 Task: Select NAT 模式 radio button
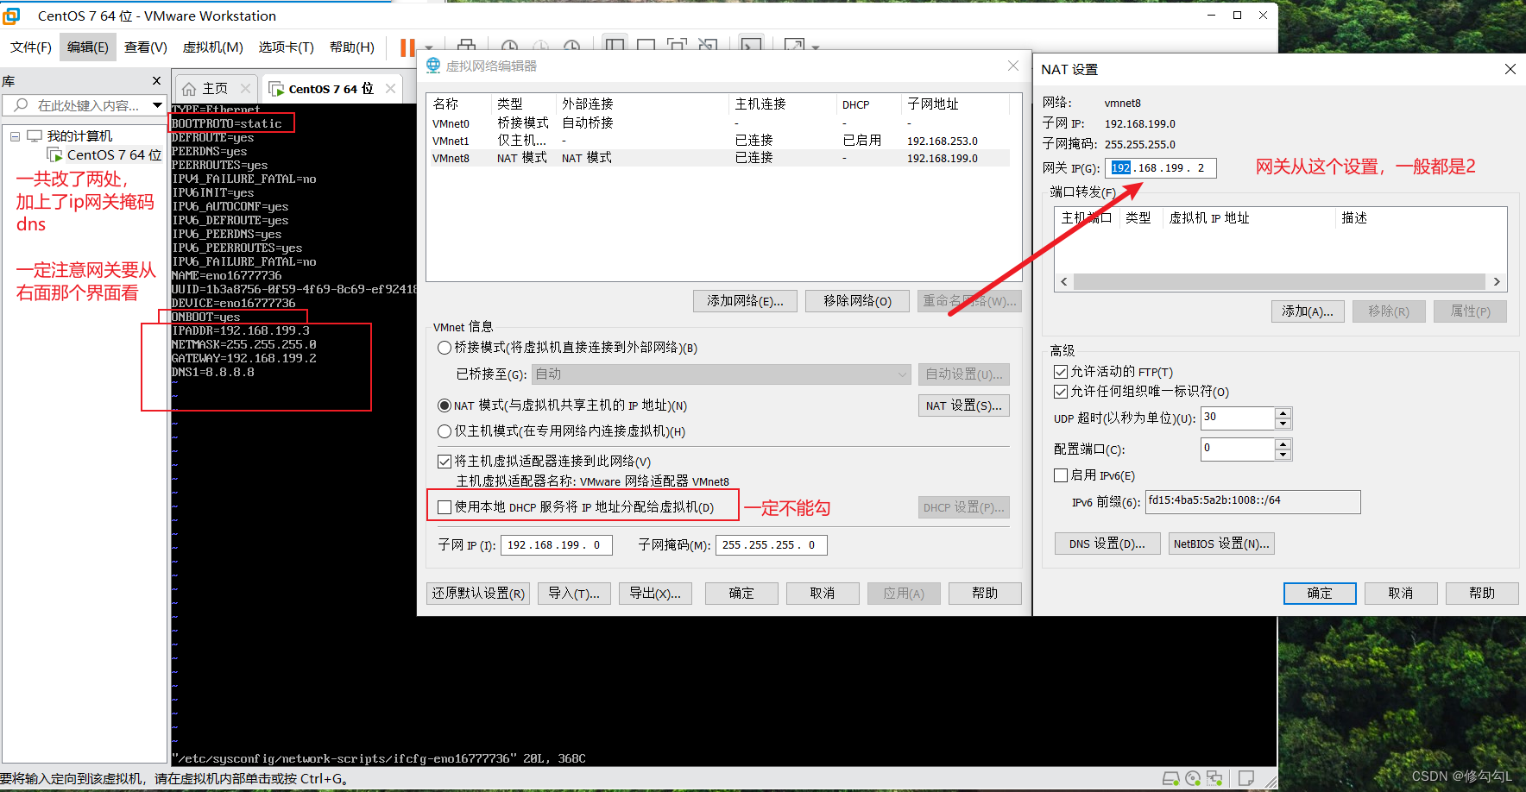pyautogui.click(x=445, y=405)
